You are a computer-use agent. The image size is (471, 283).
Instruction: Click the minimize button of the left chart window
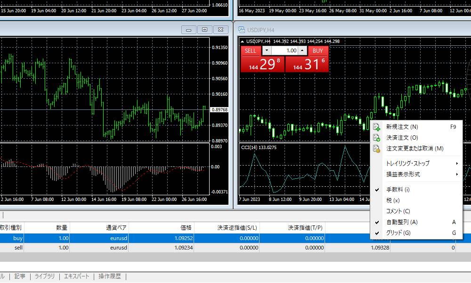click(x=189, y=30)
